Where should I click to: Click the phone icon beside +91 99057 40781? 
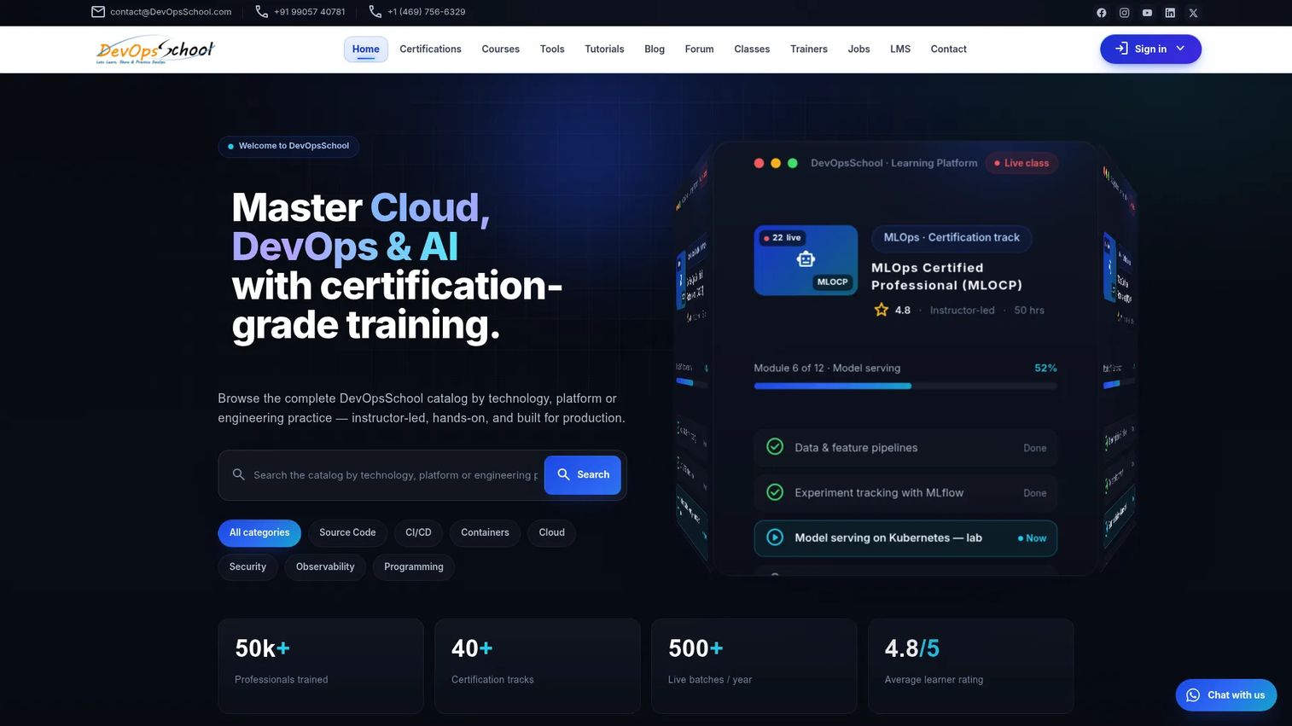tap(262, 12)
